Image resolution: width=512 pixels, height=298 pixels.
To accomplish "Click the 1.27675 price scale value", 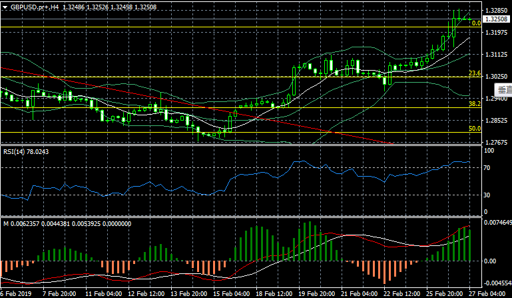I will [496, 142].
